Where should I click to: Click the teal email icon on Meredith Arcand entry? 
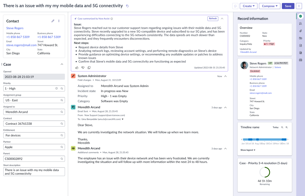click(73, 107)
